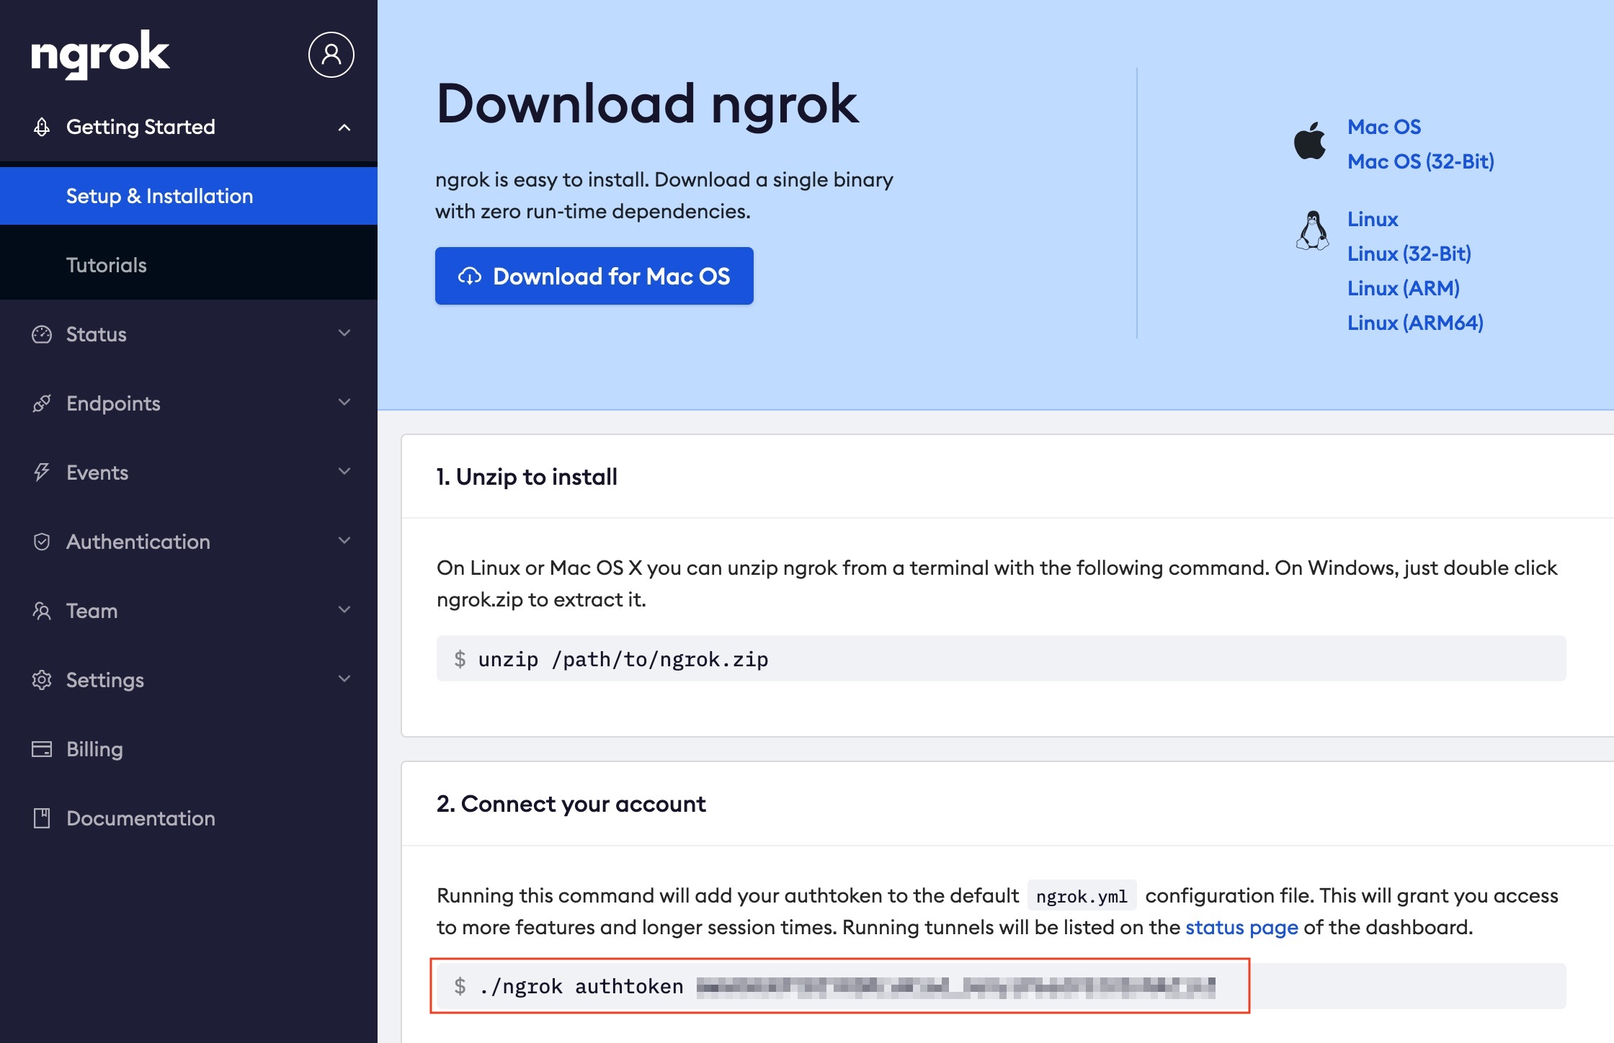Click the Documentation book icon

point(42,818)
